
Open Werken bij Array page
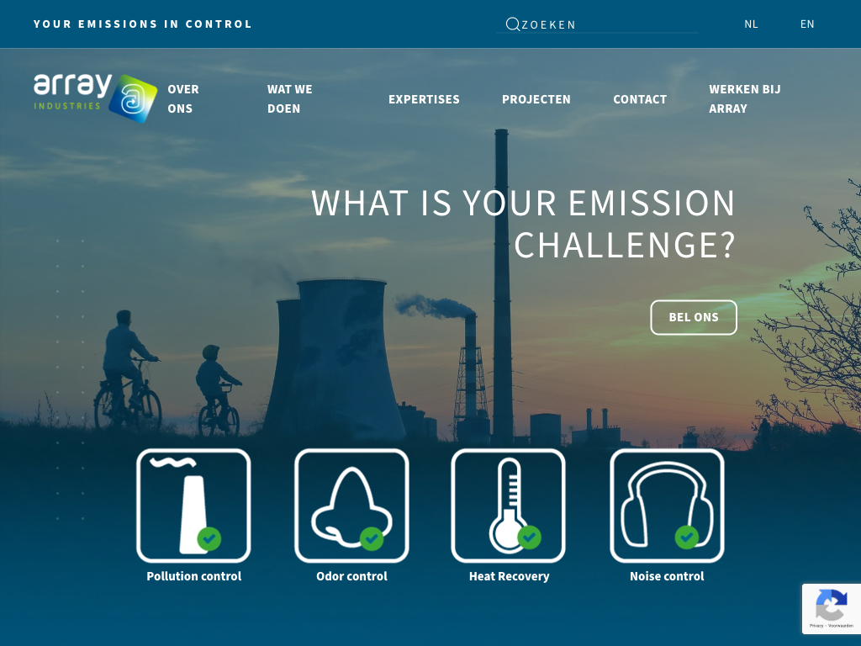(745, 98)
